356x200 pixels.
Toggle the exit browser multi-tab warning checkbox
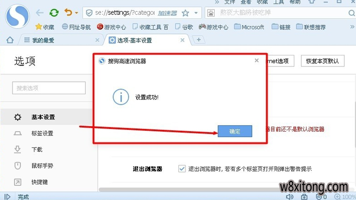pos(182,169)
